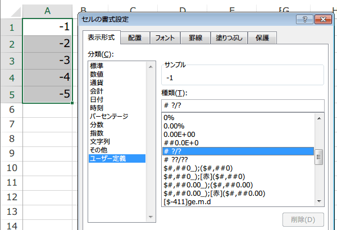The width and height of the screenshot is (337, 230).
Task: Choose 標準 in the category list
Action: (x=97, y=66)
